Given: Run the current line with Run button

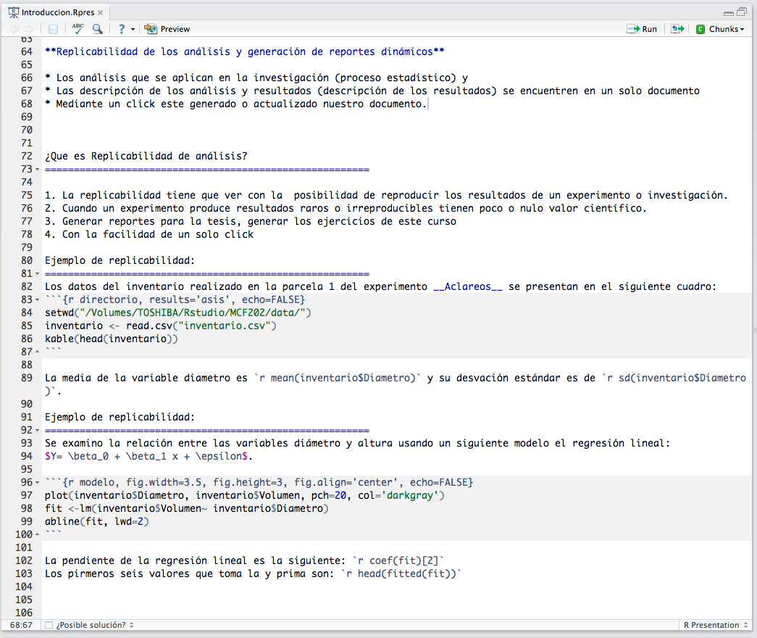Looking at the screenshot, I should click(642, 29).
